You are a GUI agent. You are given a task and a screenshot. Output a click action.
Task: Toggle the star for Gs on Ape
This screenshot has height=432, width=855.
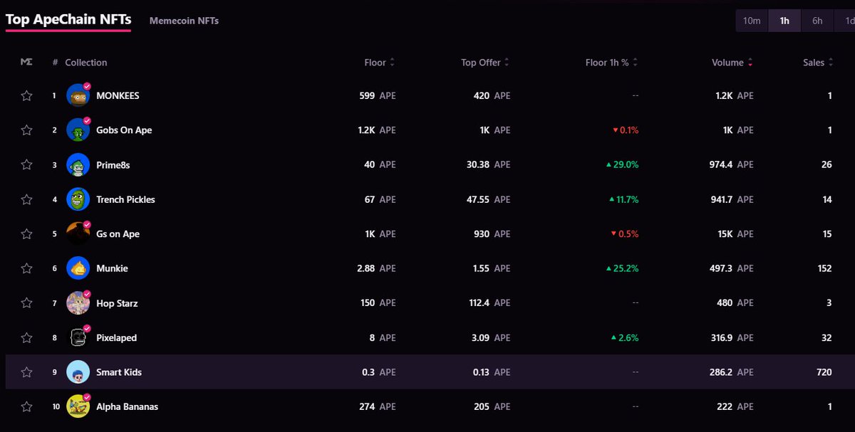(26, 234)
